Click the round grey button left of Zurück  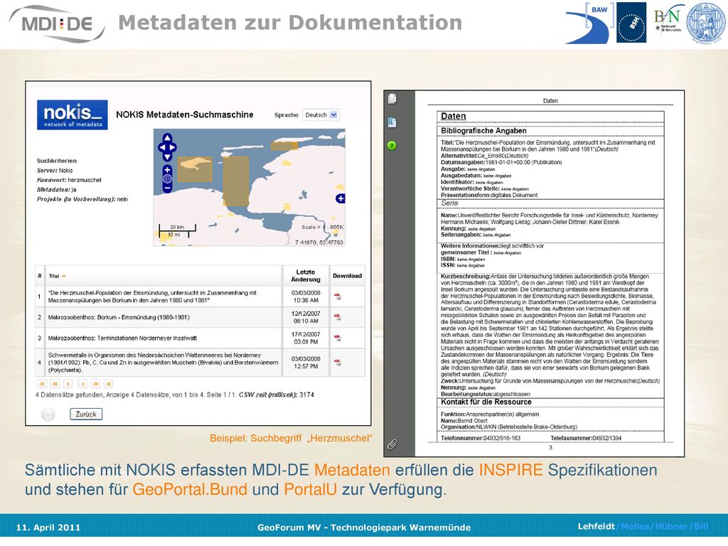48,414
